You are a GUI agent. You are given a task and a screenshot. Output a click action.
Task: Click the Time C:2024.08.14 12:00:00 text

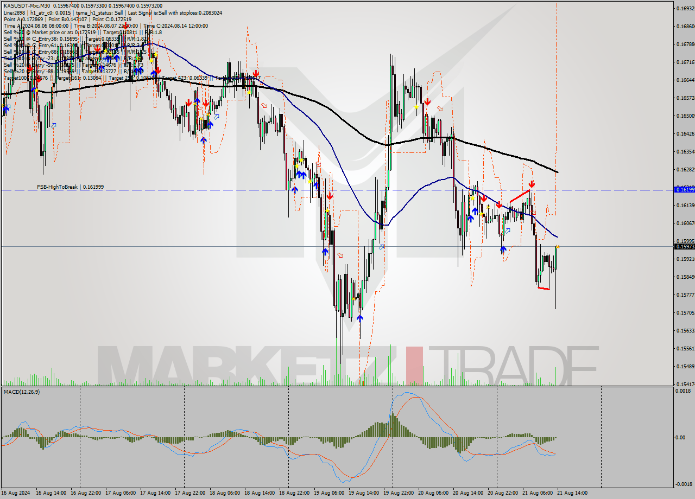point(176,25)
